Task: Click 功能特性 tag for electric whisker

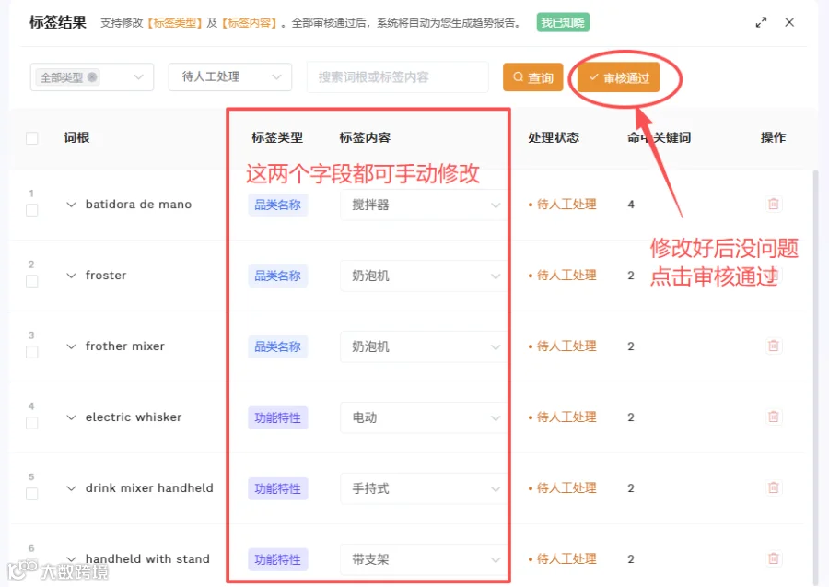Action: [x=277, y=417]
